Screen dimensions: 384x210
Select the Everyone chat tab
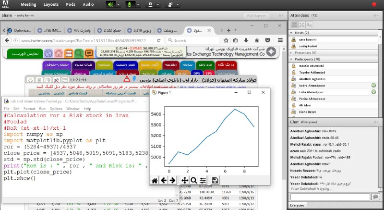297,205
